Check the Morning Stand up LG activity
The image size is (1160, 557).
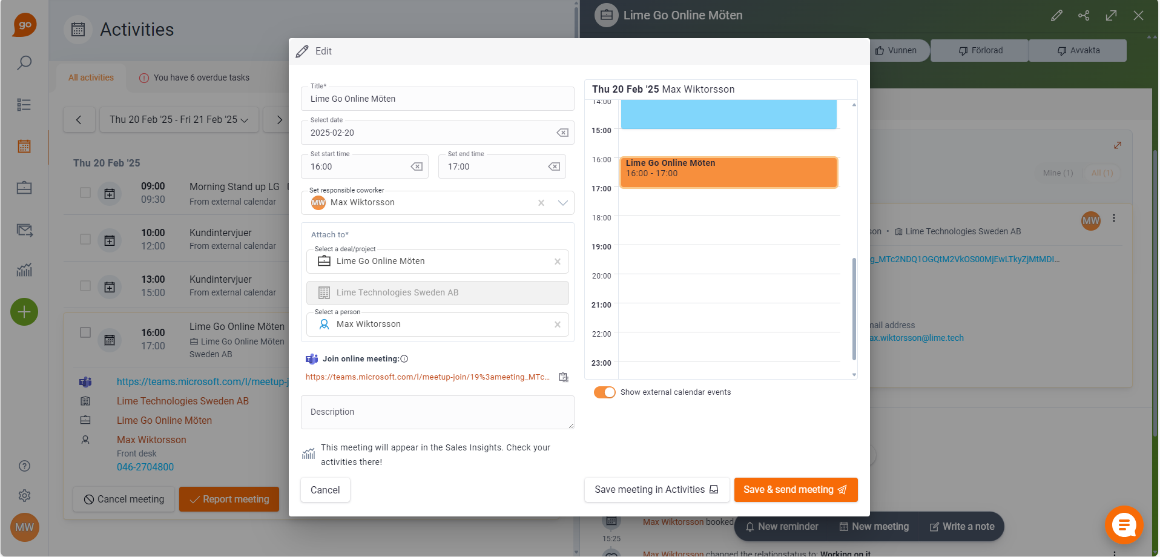85,193
